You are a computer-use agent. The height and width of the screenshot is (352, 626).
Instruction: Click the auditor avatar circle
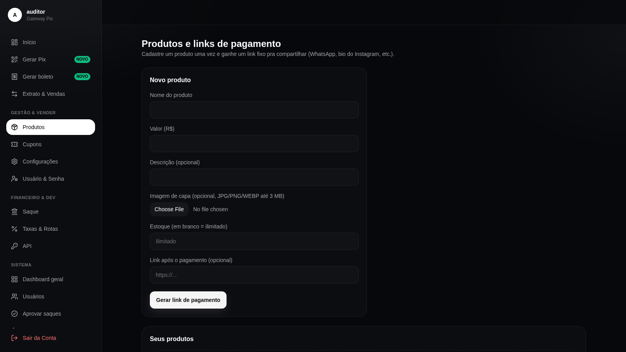click(15, 15)
